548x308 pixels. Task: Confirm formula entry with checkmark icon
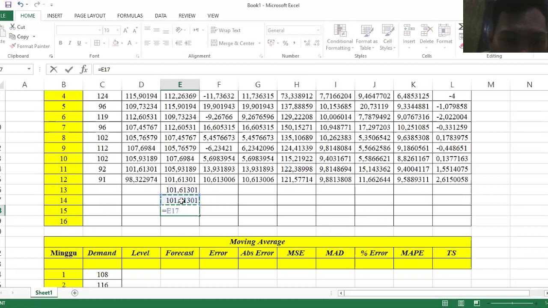68,69
